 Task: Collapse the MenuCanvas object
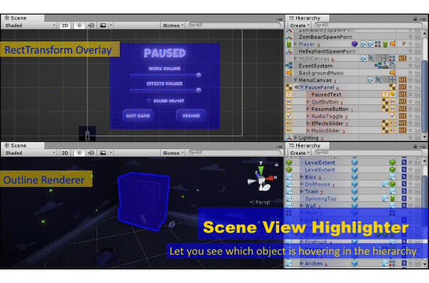click(296, 80)
